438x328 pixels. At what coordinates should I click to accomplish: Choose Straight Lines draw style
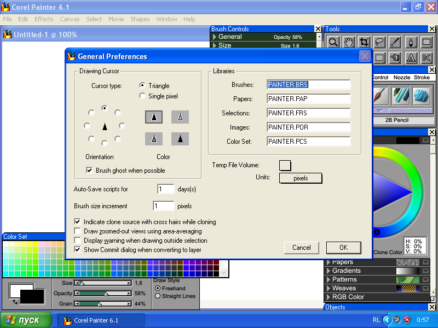pos(158,296)
